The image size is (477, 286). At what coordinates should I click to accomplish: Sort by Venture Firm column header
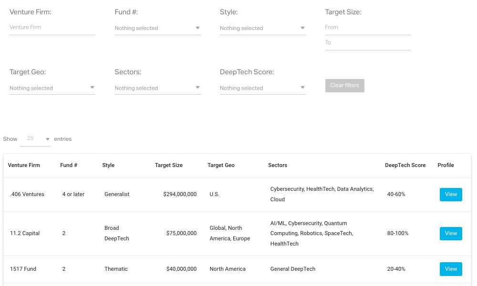24,165
